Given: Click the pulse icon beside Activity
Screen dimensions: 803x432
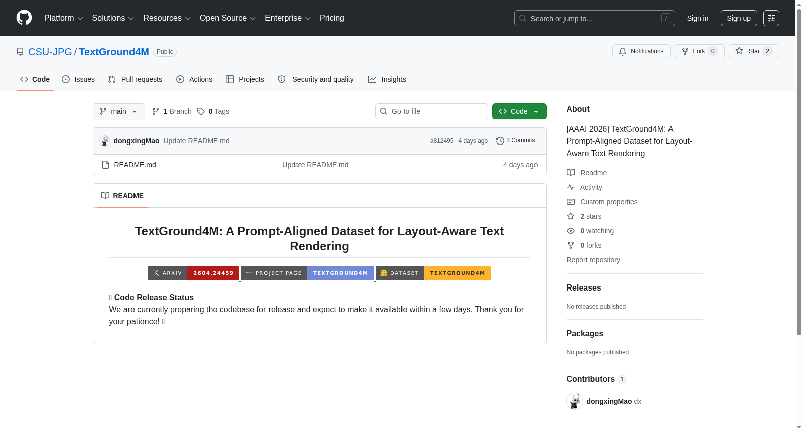Looking at the screenshot, I should (x=571, y=187).
